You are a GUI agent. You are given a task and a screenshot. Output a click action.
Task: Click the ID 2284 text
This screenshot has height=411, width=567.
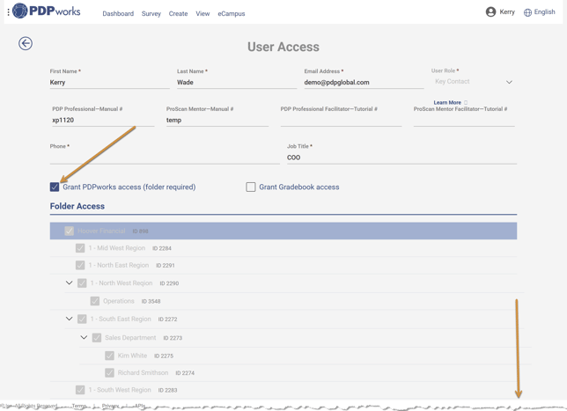pyautogui.click(x=162, y=248)
